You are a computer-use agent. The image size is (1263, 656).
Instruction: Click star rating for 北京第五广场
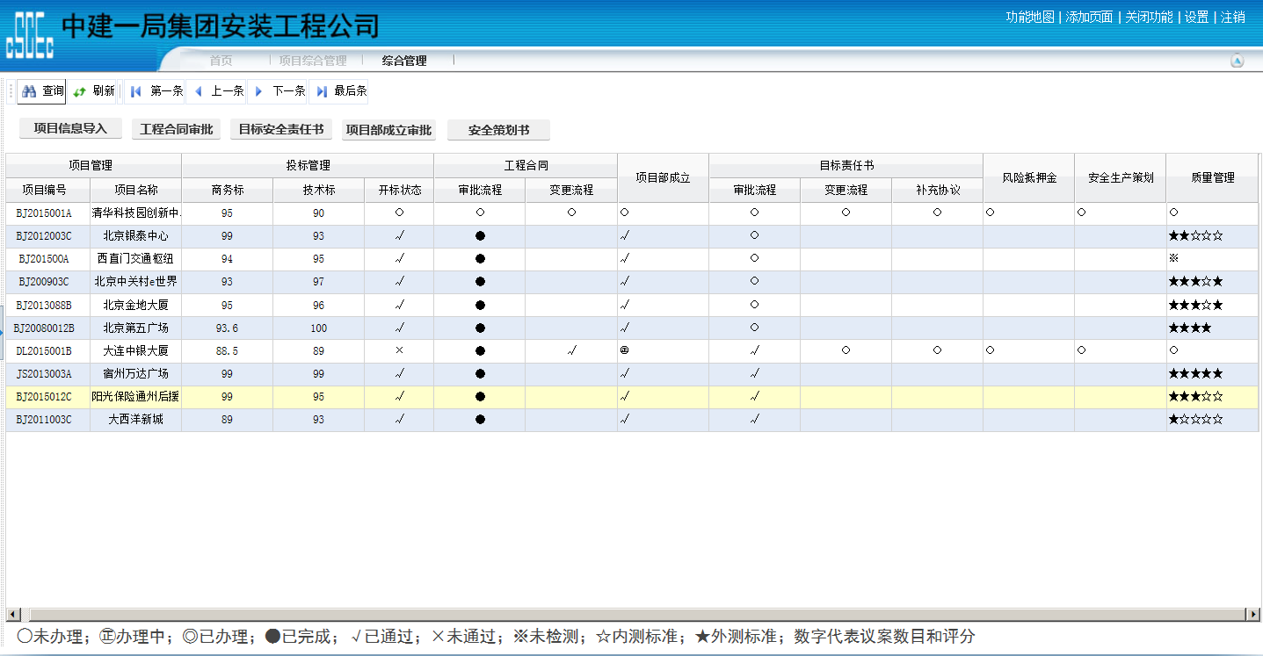coord(1190,328)
